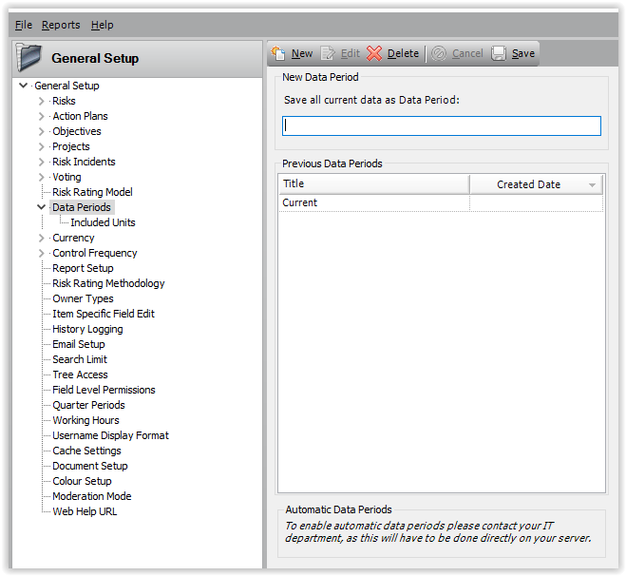
Task: Select the Currency tree label
Action: (x=73, y=238)
